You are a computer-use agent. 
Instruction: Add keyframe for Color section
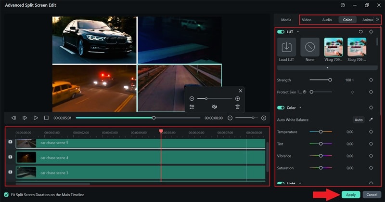point(371,108)
